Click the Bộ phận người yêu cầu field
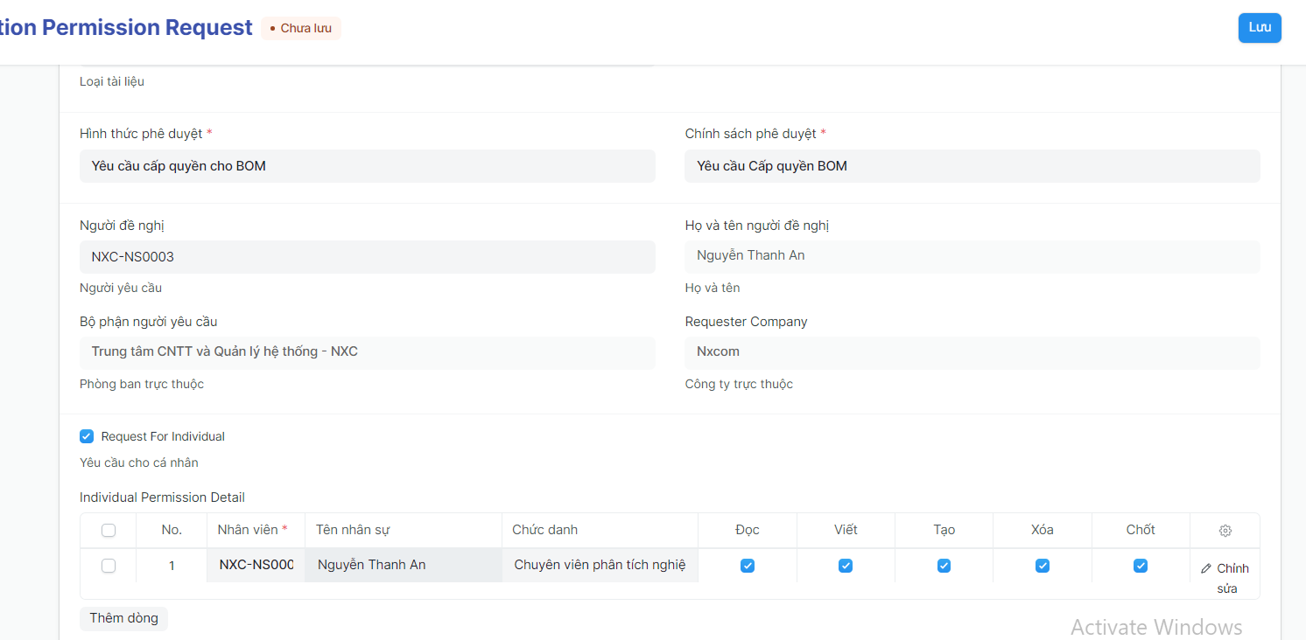 click(x=367, y=352)
